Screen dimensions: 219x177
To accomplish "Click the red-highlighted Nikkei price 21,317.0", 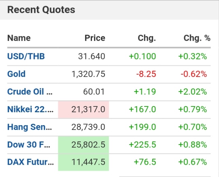I will coord(88,110).
